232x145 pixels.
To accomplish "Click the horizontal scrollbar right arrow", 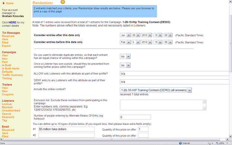I will (x=228, y=139).
